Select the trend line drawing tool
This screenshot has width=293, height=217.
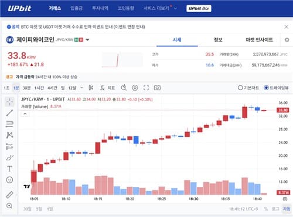pos(9,113)
